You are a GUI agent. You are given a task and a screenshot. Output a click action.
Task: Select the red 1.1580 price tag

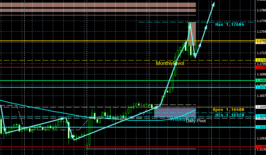click(260, 147)
